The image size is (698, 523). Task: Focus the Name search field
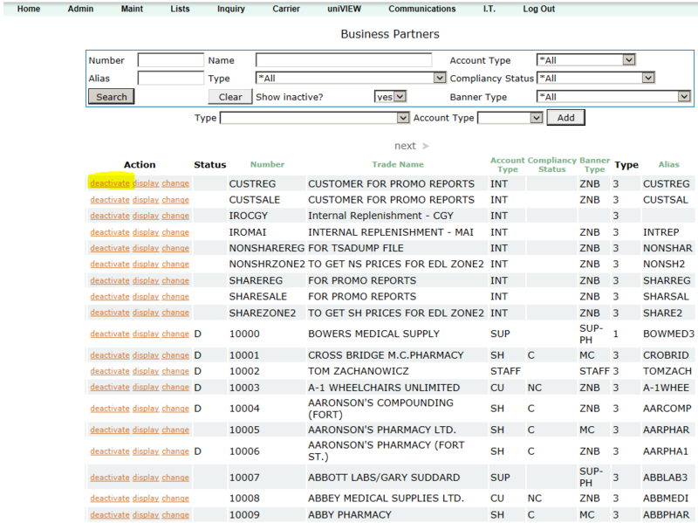(x=344, y=60)
